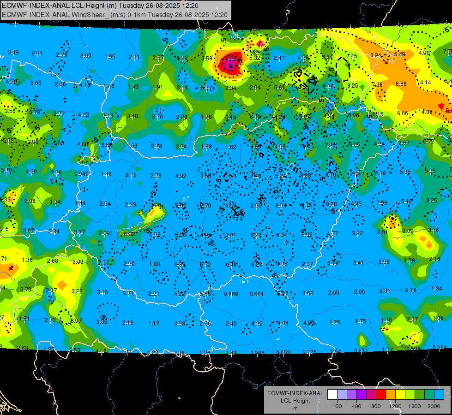452x415 pixels.
Task: Click the orange legend swatch
Action: 391,395
